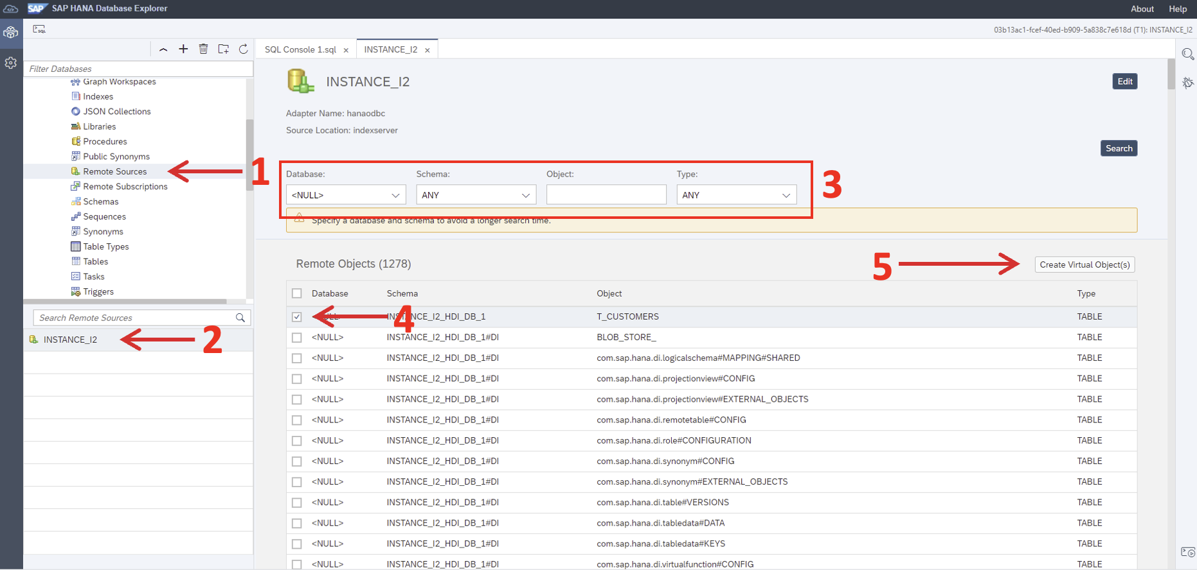Toggle the select-all checkbox in table header
Screen dimensions: 1197x570
(296, 293)
